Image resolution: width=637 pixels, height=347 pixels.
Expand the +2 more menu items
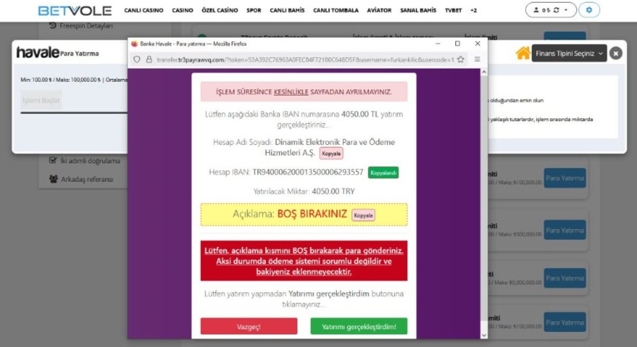pos(473,10)
